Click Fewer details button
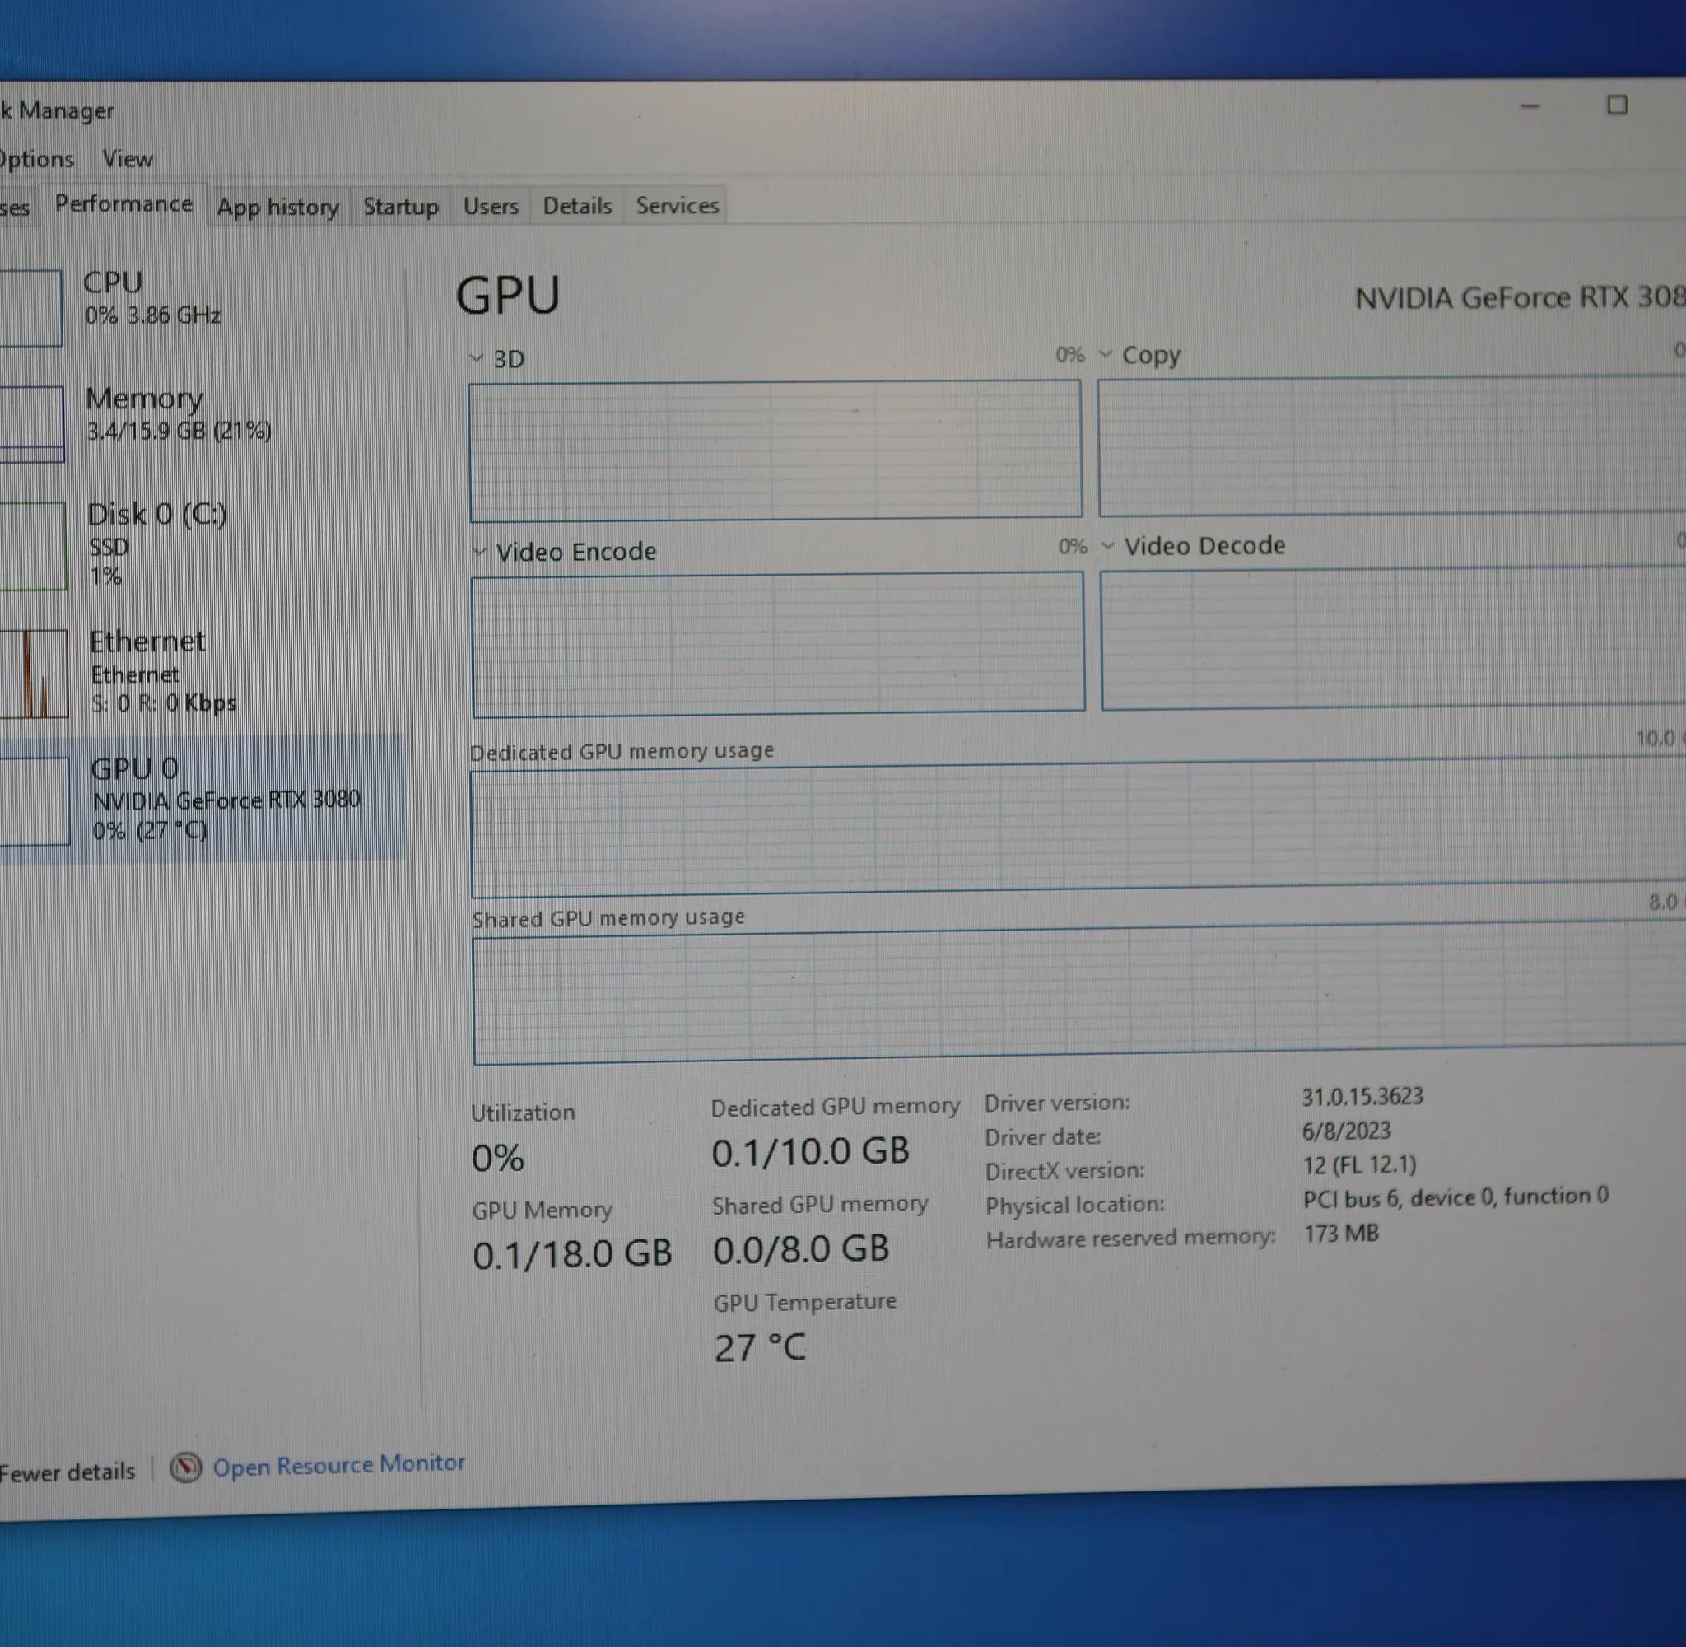 pyautogui.click(x=68, y=1472)
